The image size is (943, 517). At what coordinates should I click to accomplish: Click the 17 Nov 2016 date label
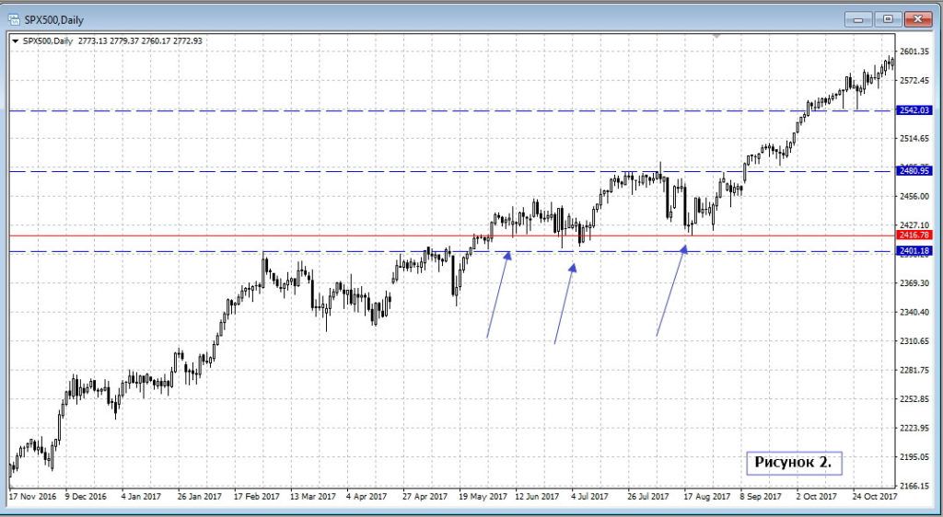coord(31,497)
